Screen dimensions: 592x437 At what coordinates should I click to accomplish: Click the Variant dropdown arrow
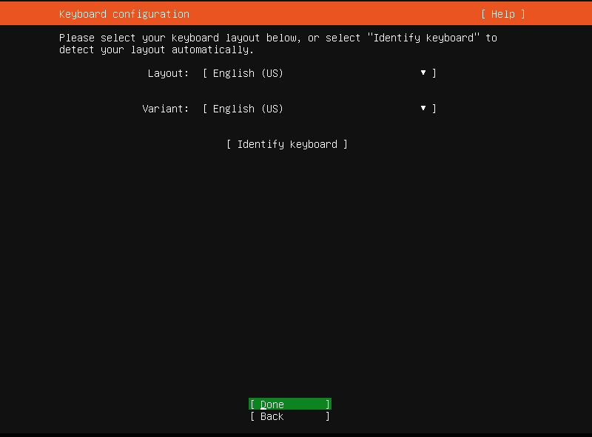tap(423, 108)
